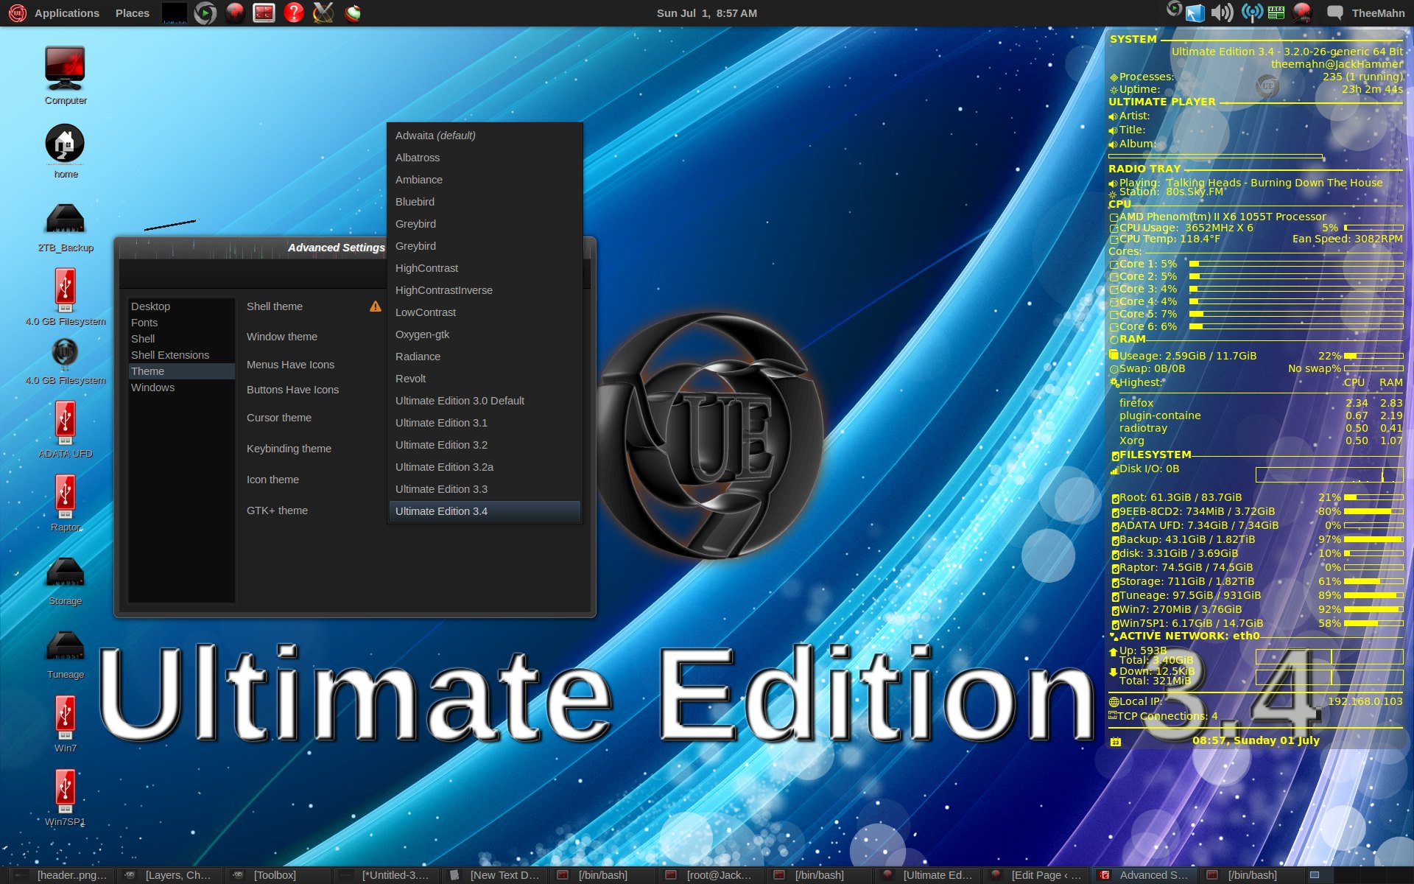Viewport: 1414px width, 884px height.
Task: Click the volume speaker tray icon
Action: tap(1222, 13)
